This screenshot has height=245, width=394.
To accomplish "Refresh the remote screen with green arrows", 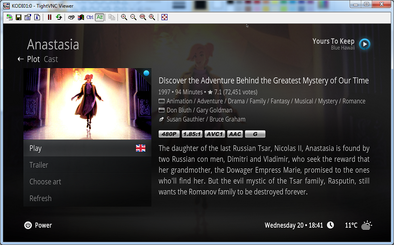I will 59,17.
